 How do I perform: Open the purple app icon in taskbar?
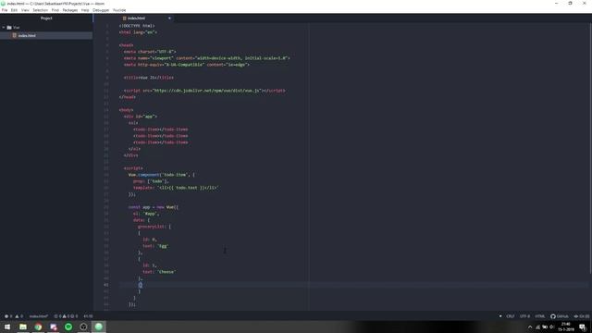(54, 327)
